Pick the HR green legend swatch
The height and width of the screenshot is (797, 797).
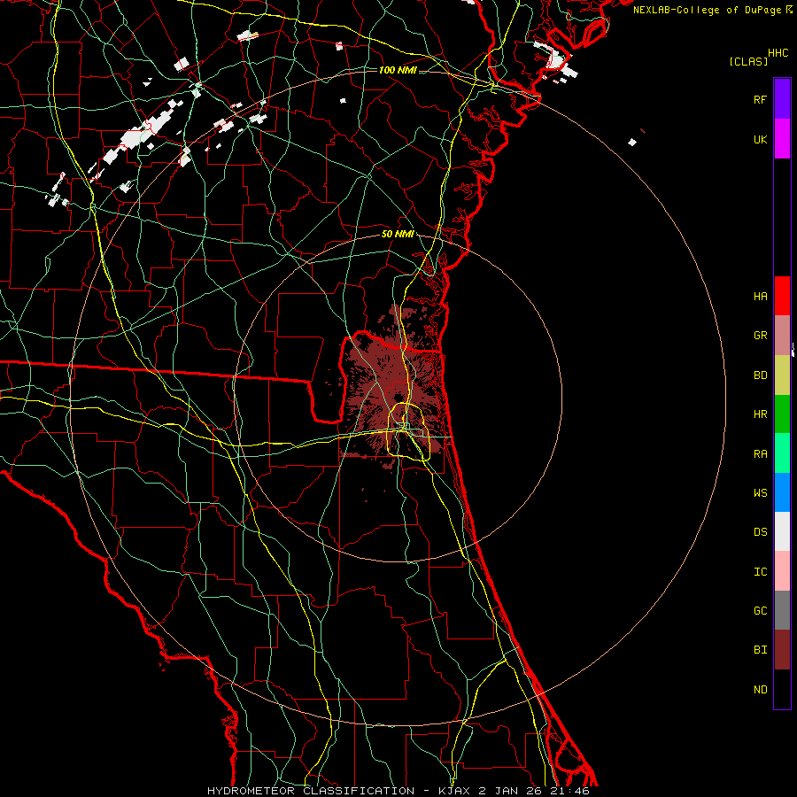(782, 414)
